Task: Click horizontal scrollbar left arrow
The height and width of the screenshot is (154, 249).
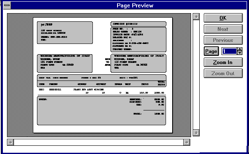Action: pyautogui.click(x=11, y=142)
